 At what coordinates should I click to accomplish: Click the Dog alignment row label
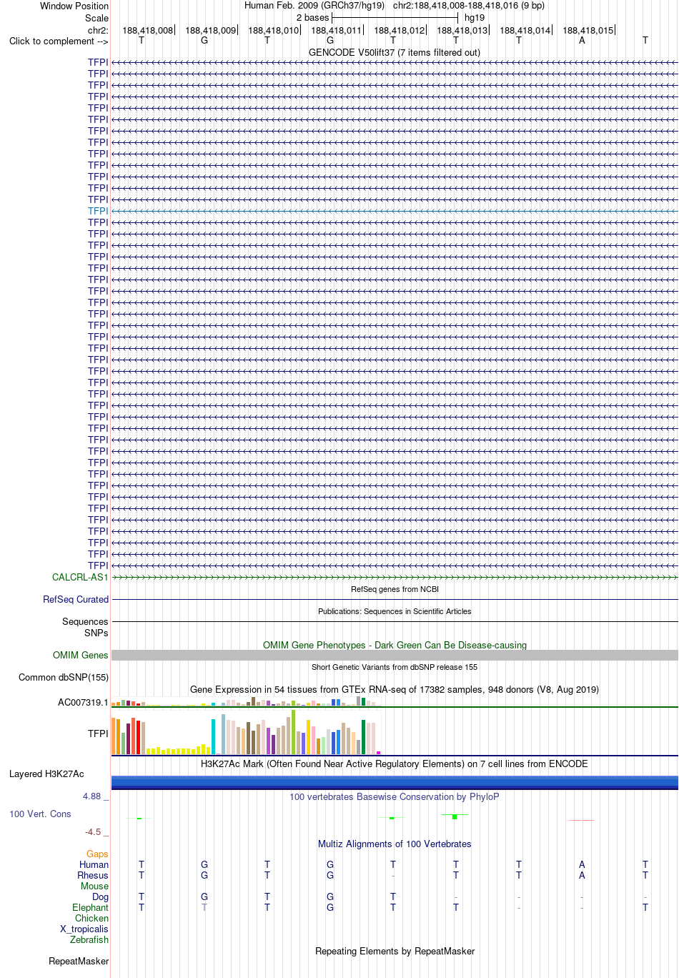pos(101,896)
